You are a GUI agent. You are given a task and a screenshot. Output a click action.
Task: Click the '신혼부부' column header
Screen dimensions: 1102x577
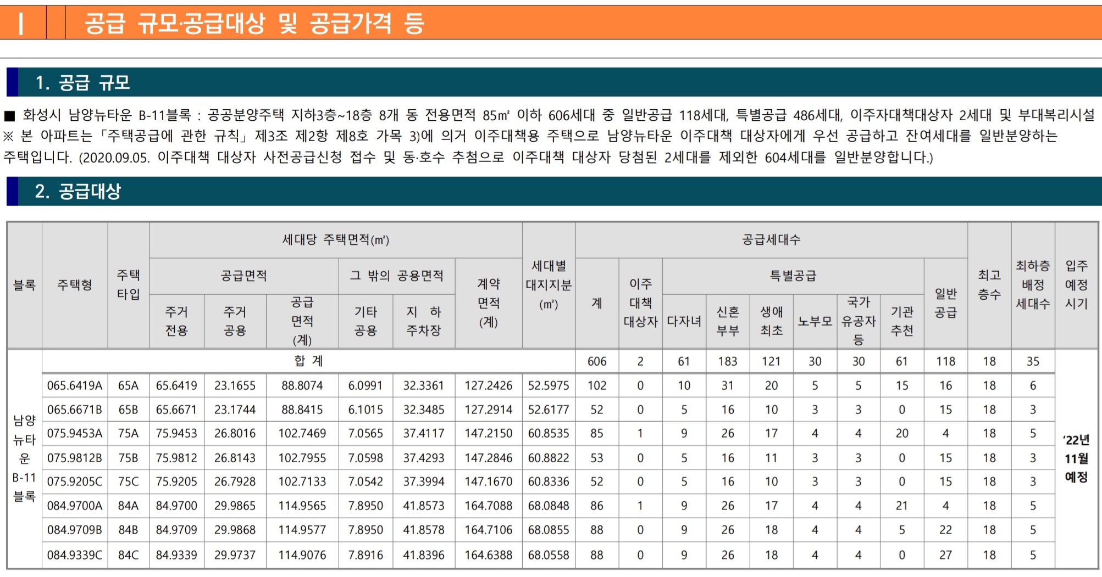click(x=728, y=321)
